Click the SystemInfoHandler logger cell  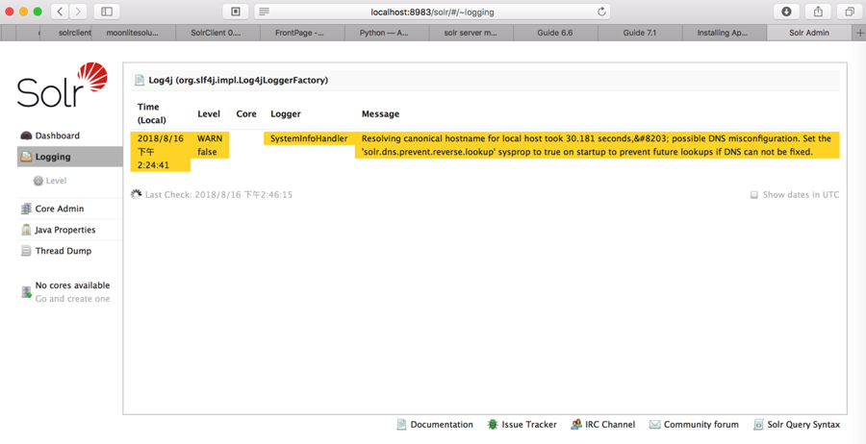click(x=309, y=138)
